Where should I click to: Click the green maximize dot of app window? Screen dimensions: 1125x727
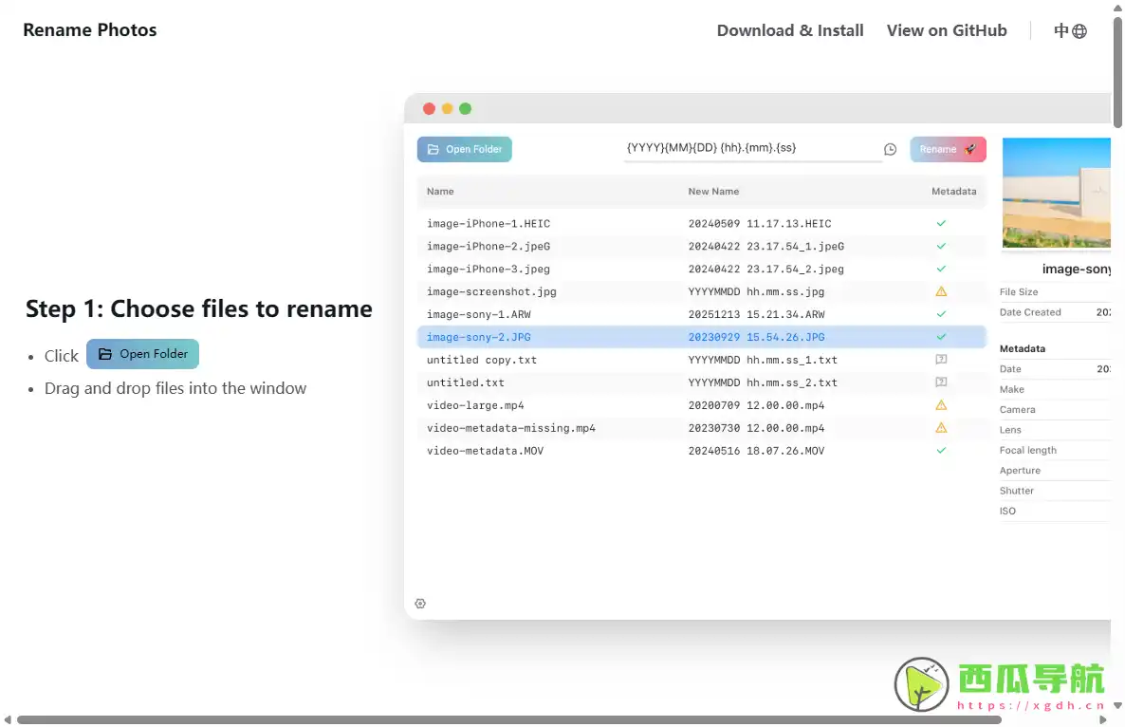point(465,108)
